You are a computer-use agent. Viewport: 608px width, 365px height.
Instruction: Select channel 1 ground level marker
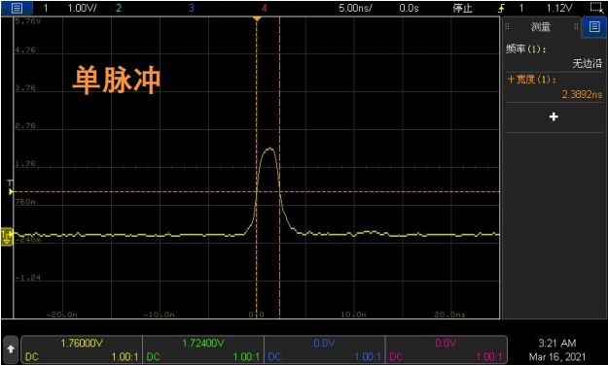pyautogui.click(x=7, y=237)
